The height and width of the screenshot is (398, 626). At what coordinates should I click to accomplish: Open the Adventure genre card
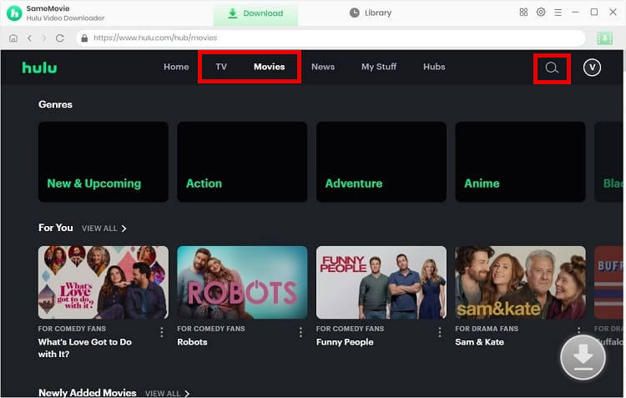click(381, 162)
